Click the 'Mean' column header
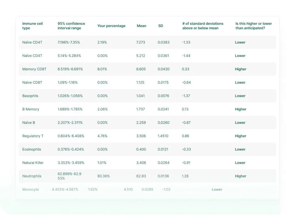Screen dimensions: 295x215 coord(141,26)
